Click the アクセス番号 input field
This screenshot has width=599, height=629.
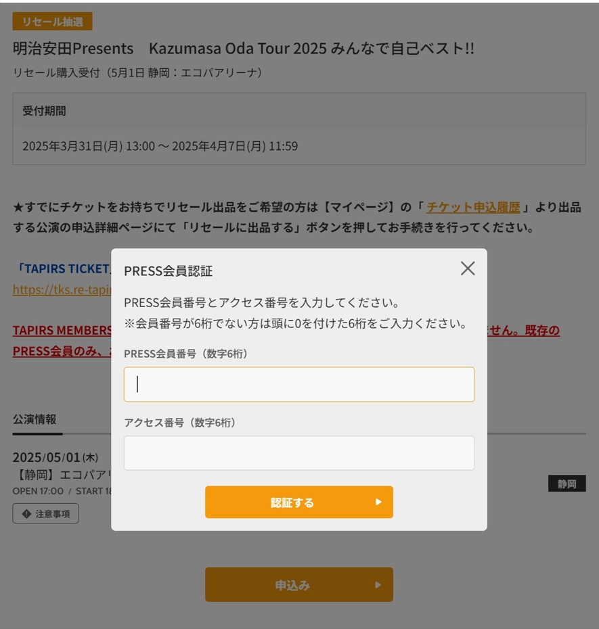298,452
